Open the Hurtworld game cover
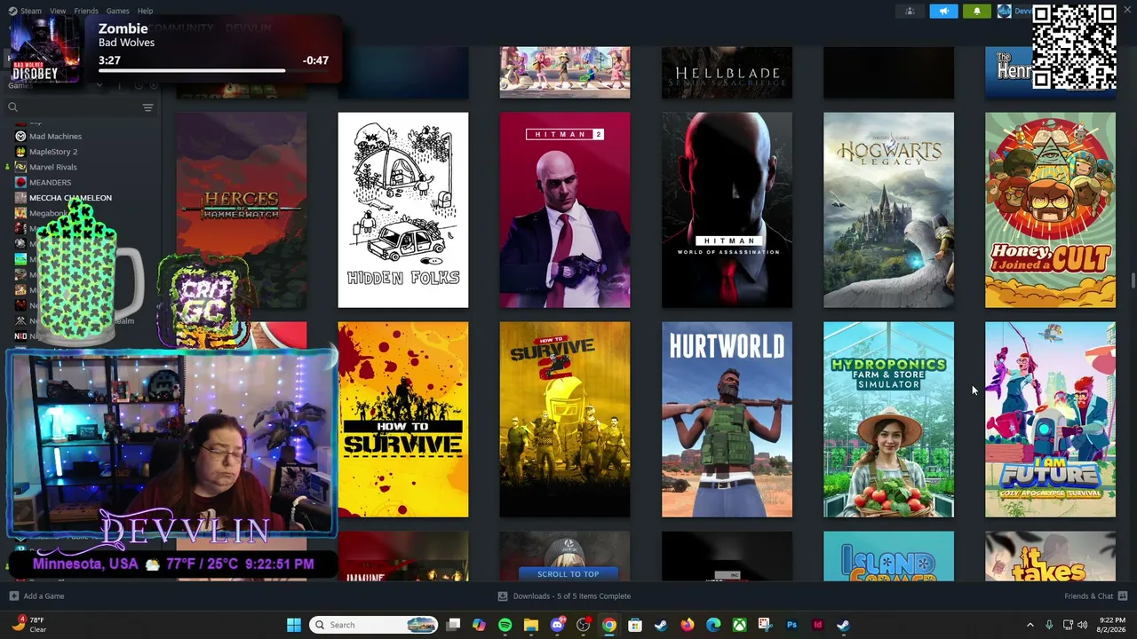 [x=727, y=419]
